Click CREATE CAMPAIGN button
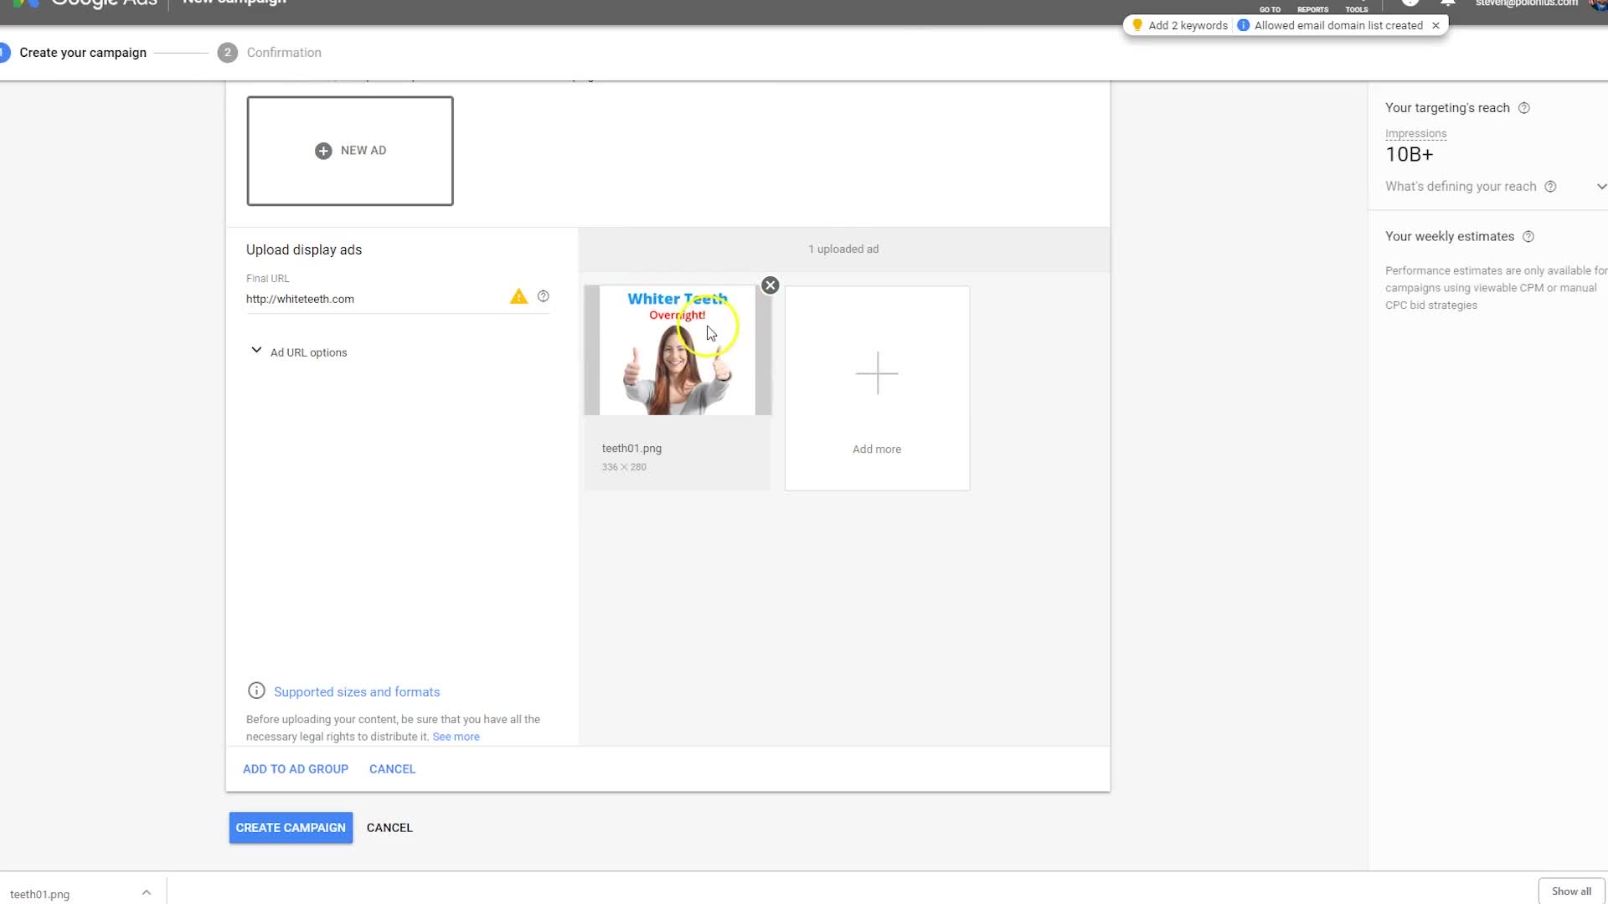Viewport: 1608px width, 904px height. [x=291, y=828]
